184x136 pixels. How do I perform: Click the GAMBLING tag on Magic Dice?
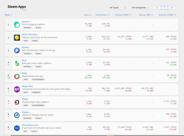[37, 92]
